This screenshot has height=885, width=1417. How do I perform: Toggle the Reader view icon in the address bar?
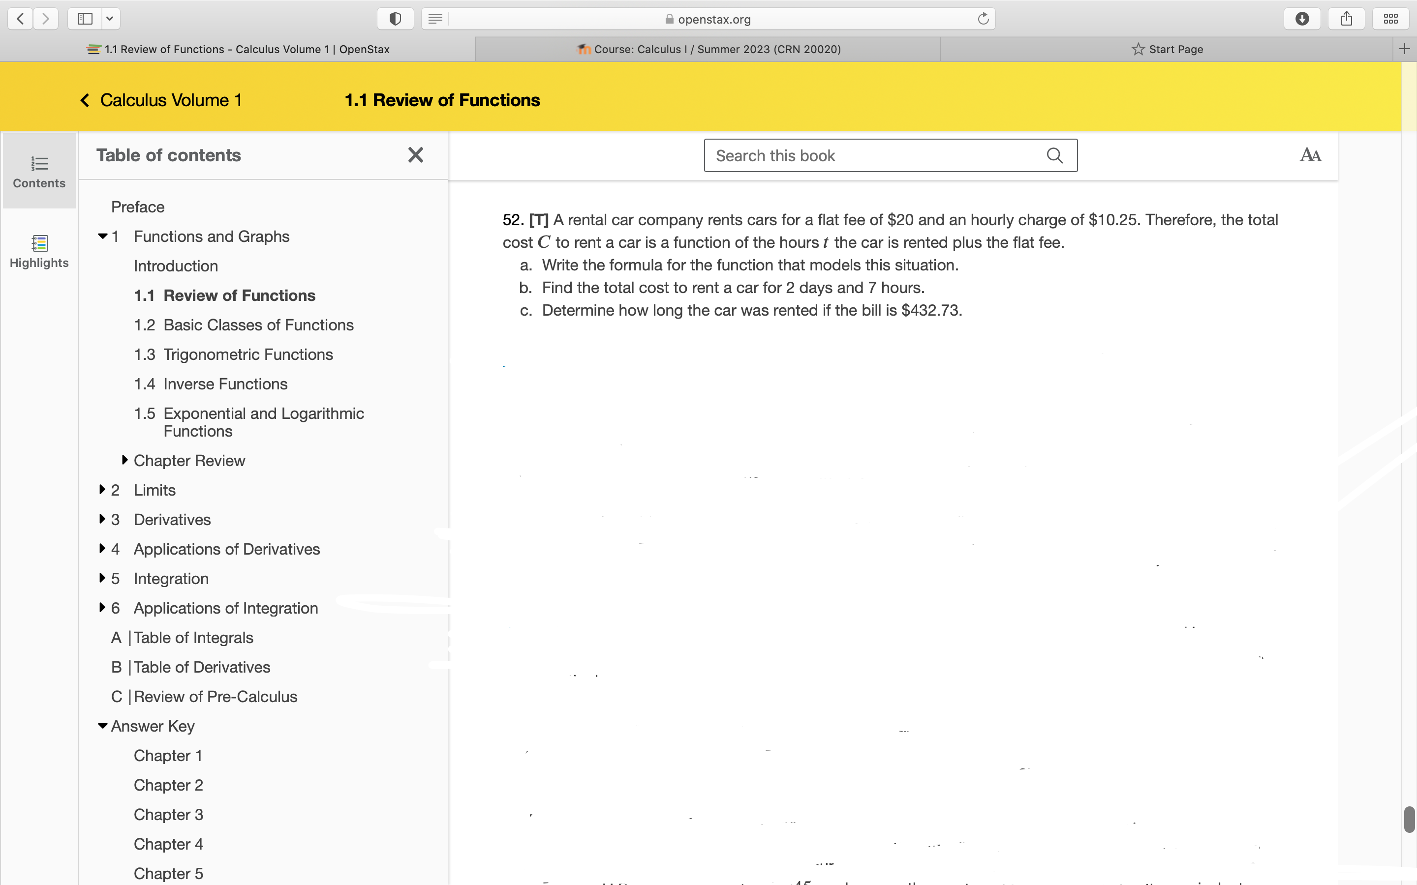tap(435, 19)
